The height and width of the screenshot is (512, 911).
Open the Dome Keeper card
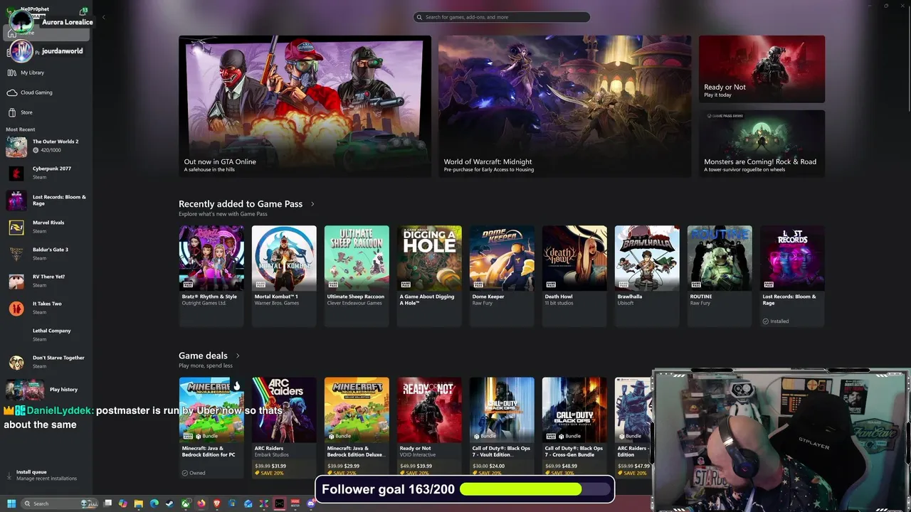click(x=502, y=276)
